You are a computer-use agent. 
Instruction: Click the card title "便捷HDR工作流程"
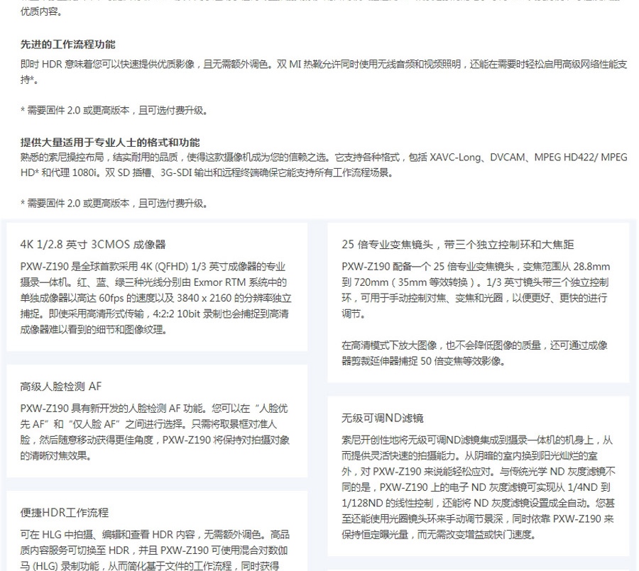(65, 512)
